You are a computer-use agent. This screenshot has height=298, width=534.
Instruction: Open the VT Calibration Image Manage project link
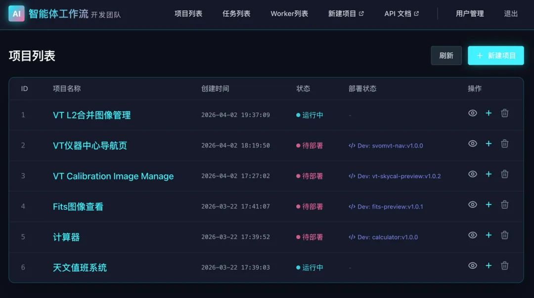(113, 176)
